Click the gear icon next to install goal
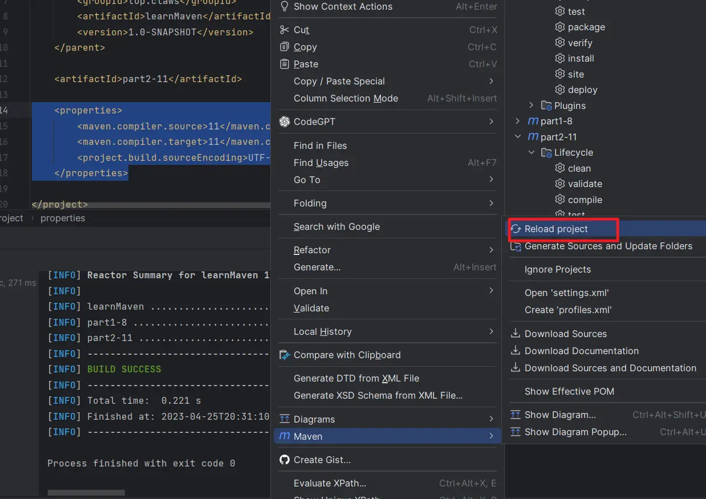Image resolution: width=706 pixels, height=499 pixels. pyautogui.click(x=560, y=58)
